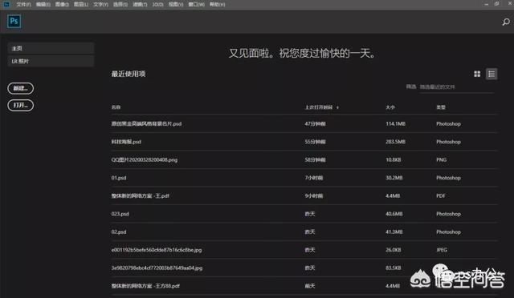
Task: Sort recent files by size column
Action: tap(390, 107)
